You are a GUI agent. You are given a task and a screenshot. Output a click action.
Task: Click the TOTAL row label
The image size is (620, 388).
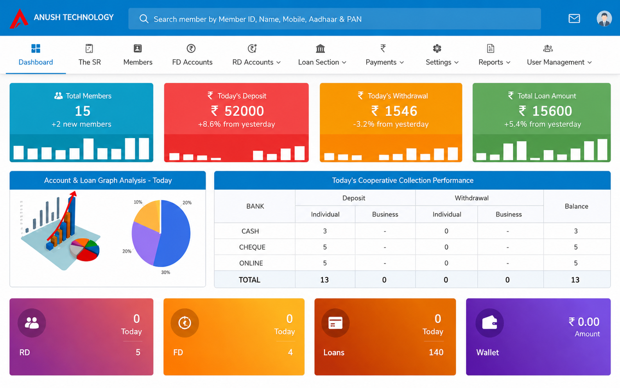(x=249, y=280)
